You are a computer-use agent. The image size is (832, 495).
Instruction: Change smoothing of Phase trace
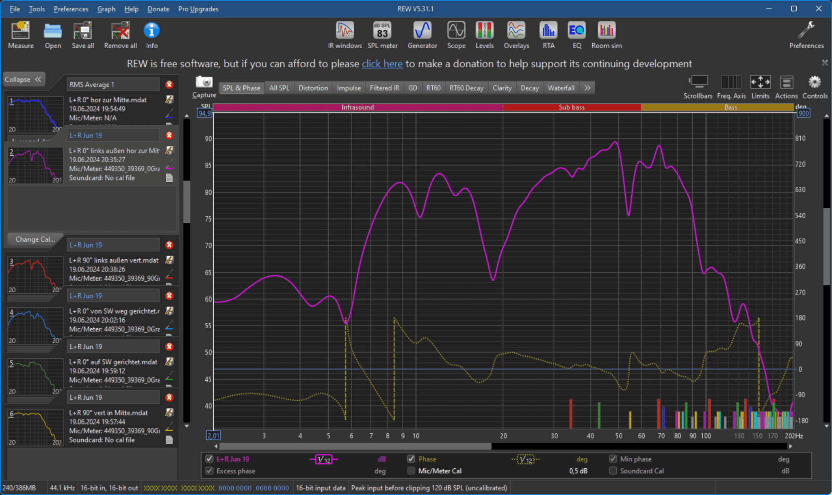(x=526, y=459)
